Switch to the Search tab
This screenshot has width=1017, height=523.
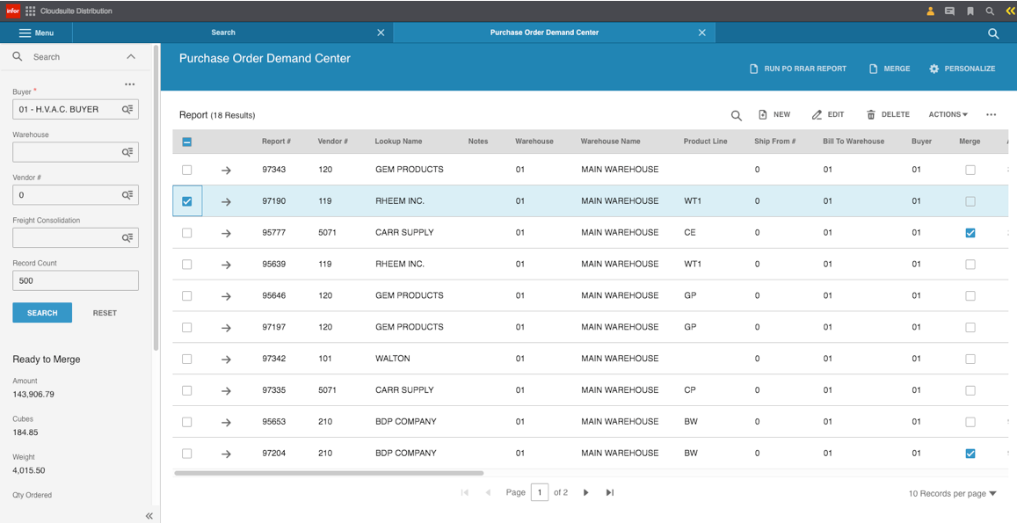click(223, 33)
